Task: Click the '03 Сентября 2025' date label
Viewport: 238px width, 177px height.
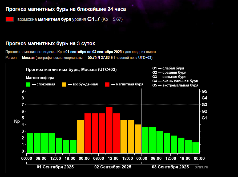Action: pos(170,167)
